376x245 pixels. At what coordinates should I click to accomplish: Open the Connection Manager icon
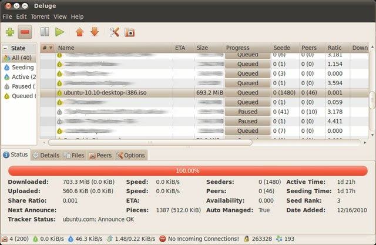[x=129, y=32]
